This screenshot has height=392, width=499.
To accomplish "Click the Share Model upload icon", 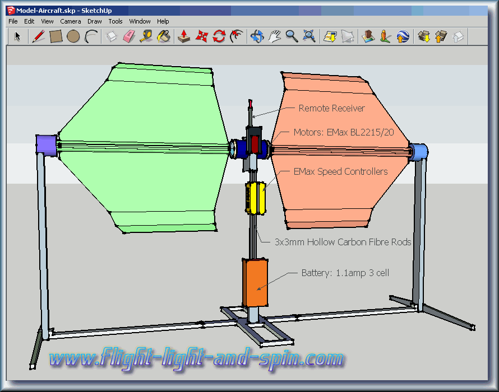I will pos(441,36).
